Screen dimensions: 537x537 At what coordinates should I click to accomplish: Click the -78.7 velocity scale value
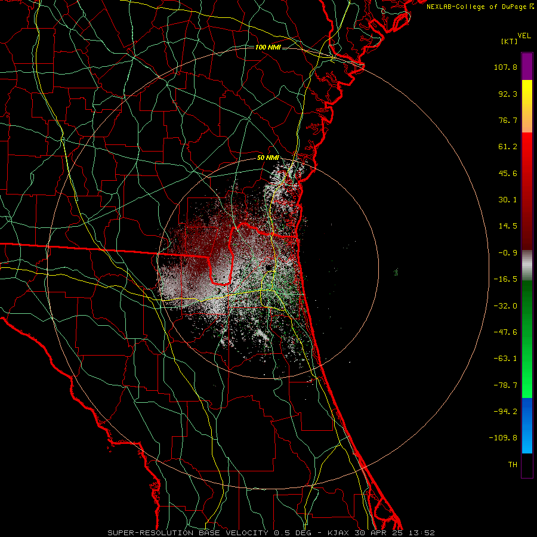point(505,385)
